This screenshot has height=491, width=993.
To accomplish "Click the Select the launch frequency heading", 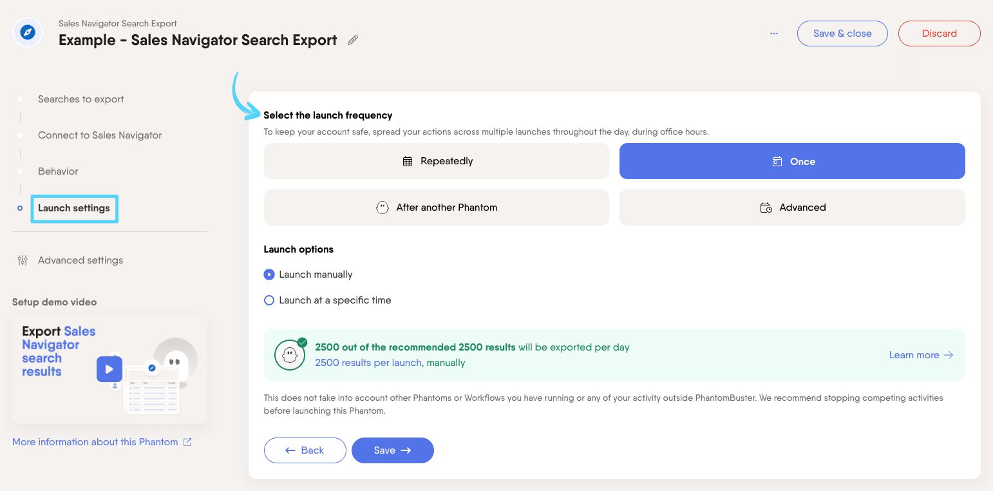I will pyautogui.click(x=328, y=115).
